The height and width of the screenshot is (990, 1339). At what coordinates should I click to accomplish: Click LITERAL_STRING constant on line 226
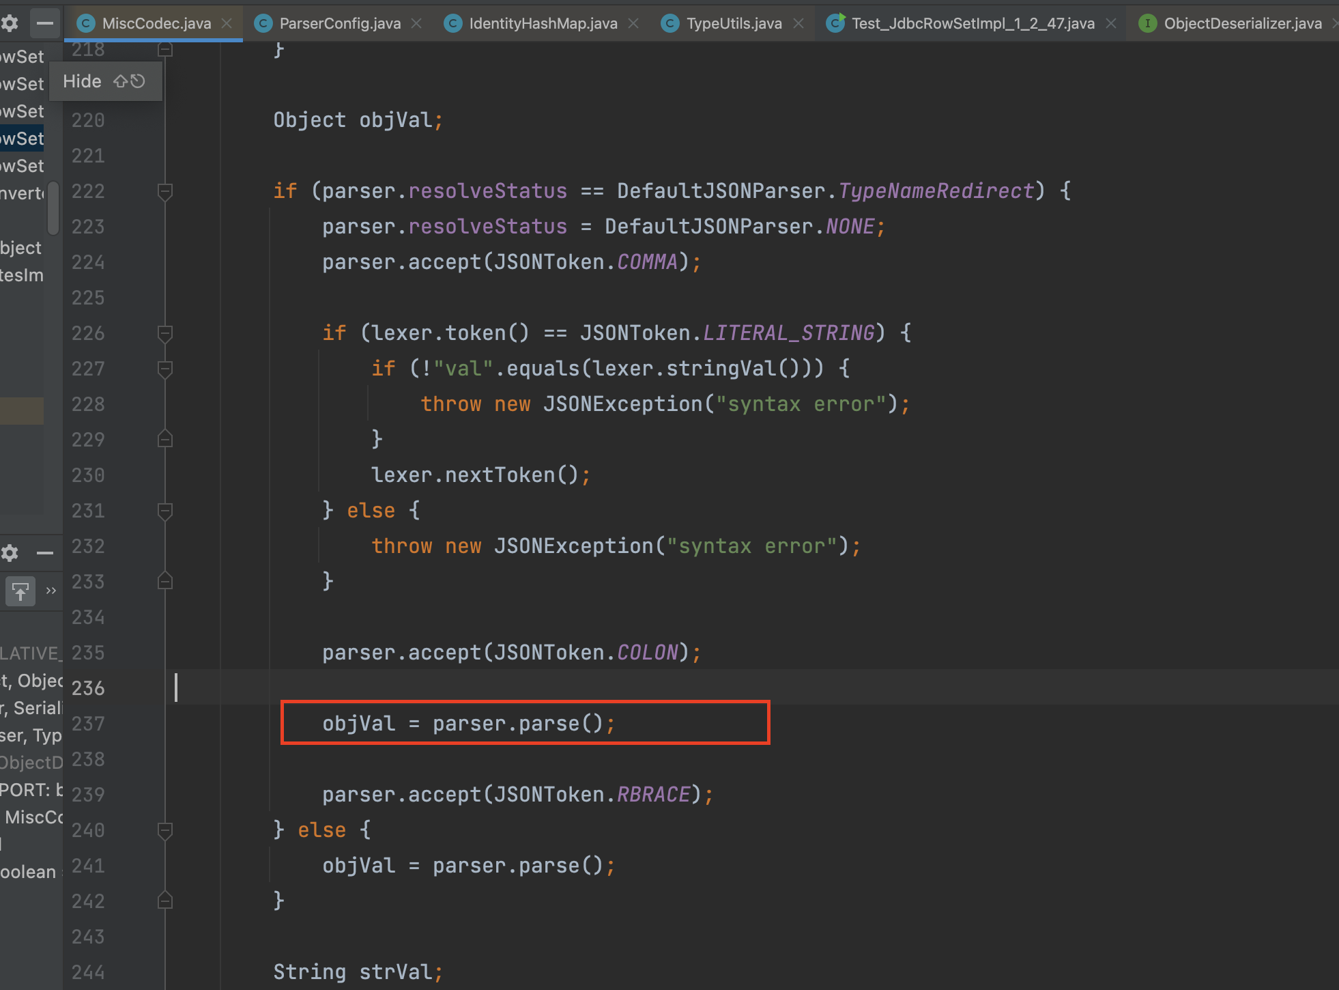[x=789, y=333]
